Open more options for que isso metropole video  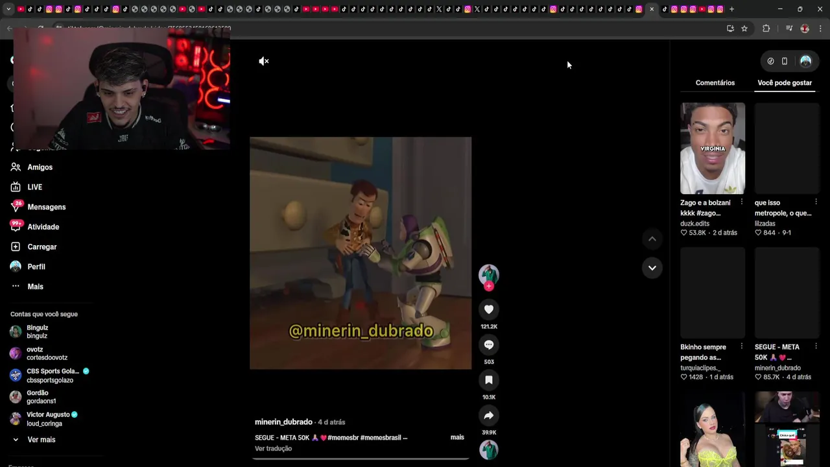[x=816, y=202]
